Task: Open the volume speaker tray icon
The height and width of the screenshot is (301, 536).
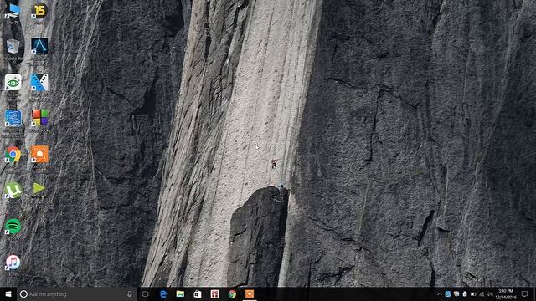Action: pos(490,294)
